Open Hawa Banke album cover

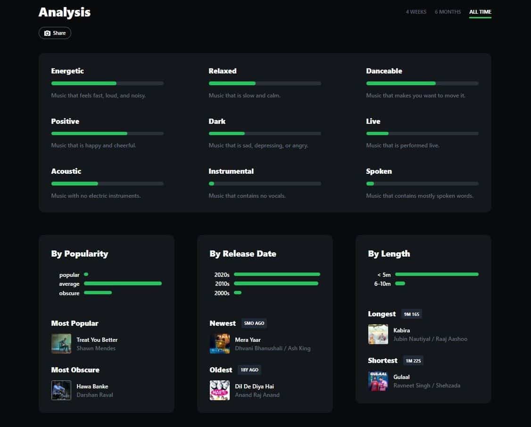click(61, 390)
